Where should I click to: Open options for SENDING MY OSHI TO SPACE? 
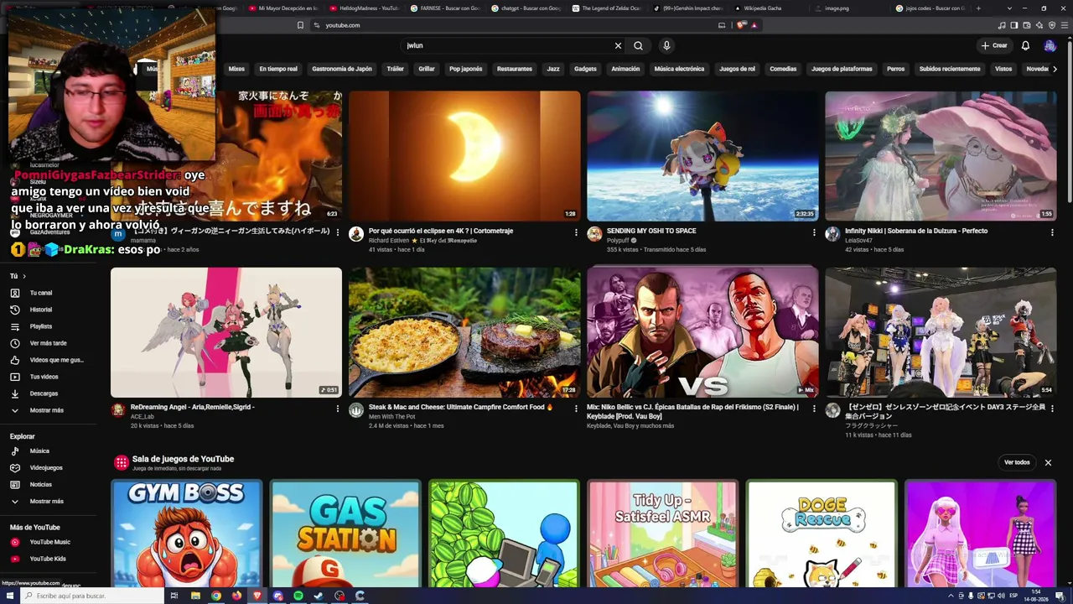coord(814,232)
